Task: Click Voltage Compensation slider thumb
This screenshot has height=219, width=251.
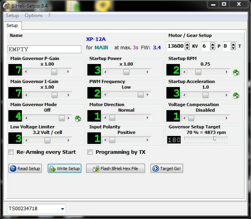Action: [x=191, y=118]
